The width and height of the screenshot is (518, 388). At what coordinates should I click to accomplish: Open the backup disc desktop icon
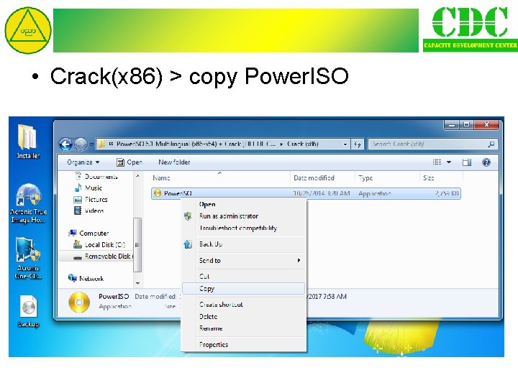coord(28,310)
